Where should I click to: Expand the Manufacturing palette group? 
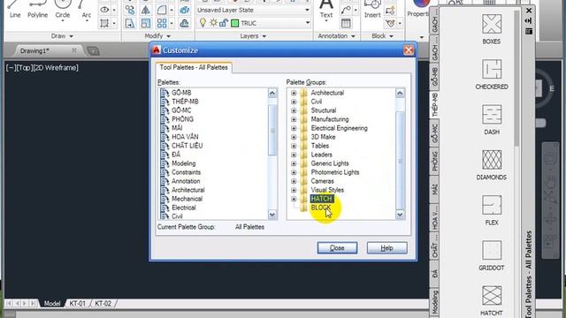coord(294,119)
